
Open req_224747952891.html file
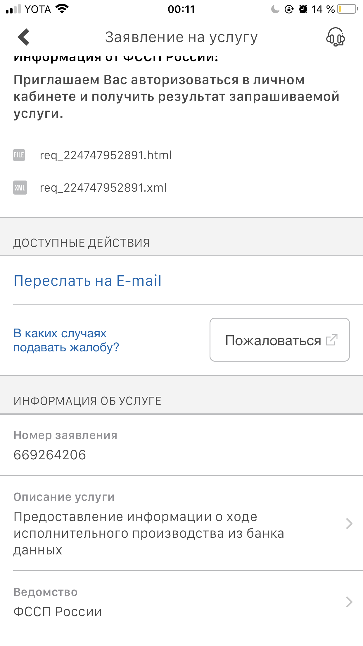[x=106, y=155]
